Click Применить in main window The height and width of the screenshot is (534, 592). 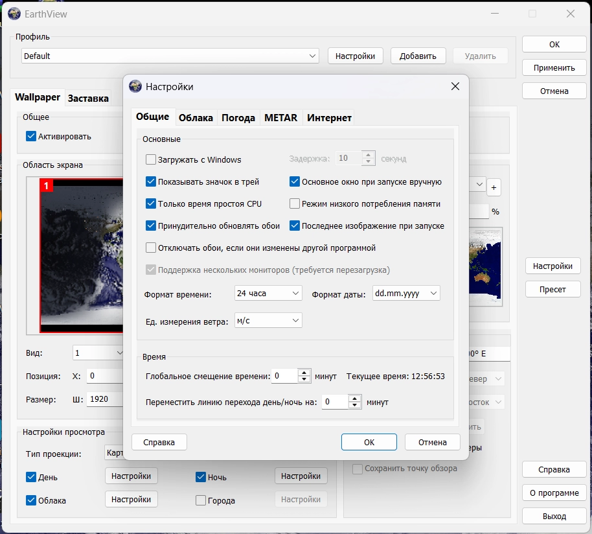tap(554, 67)
